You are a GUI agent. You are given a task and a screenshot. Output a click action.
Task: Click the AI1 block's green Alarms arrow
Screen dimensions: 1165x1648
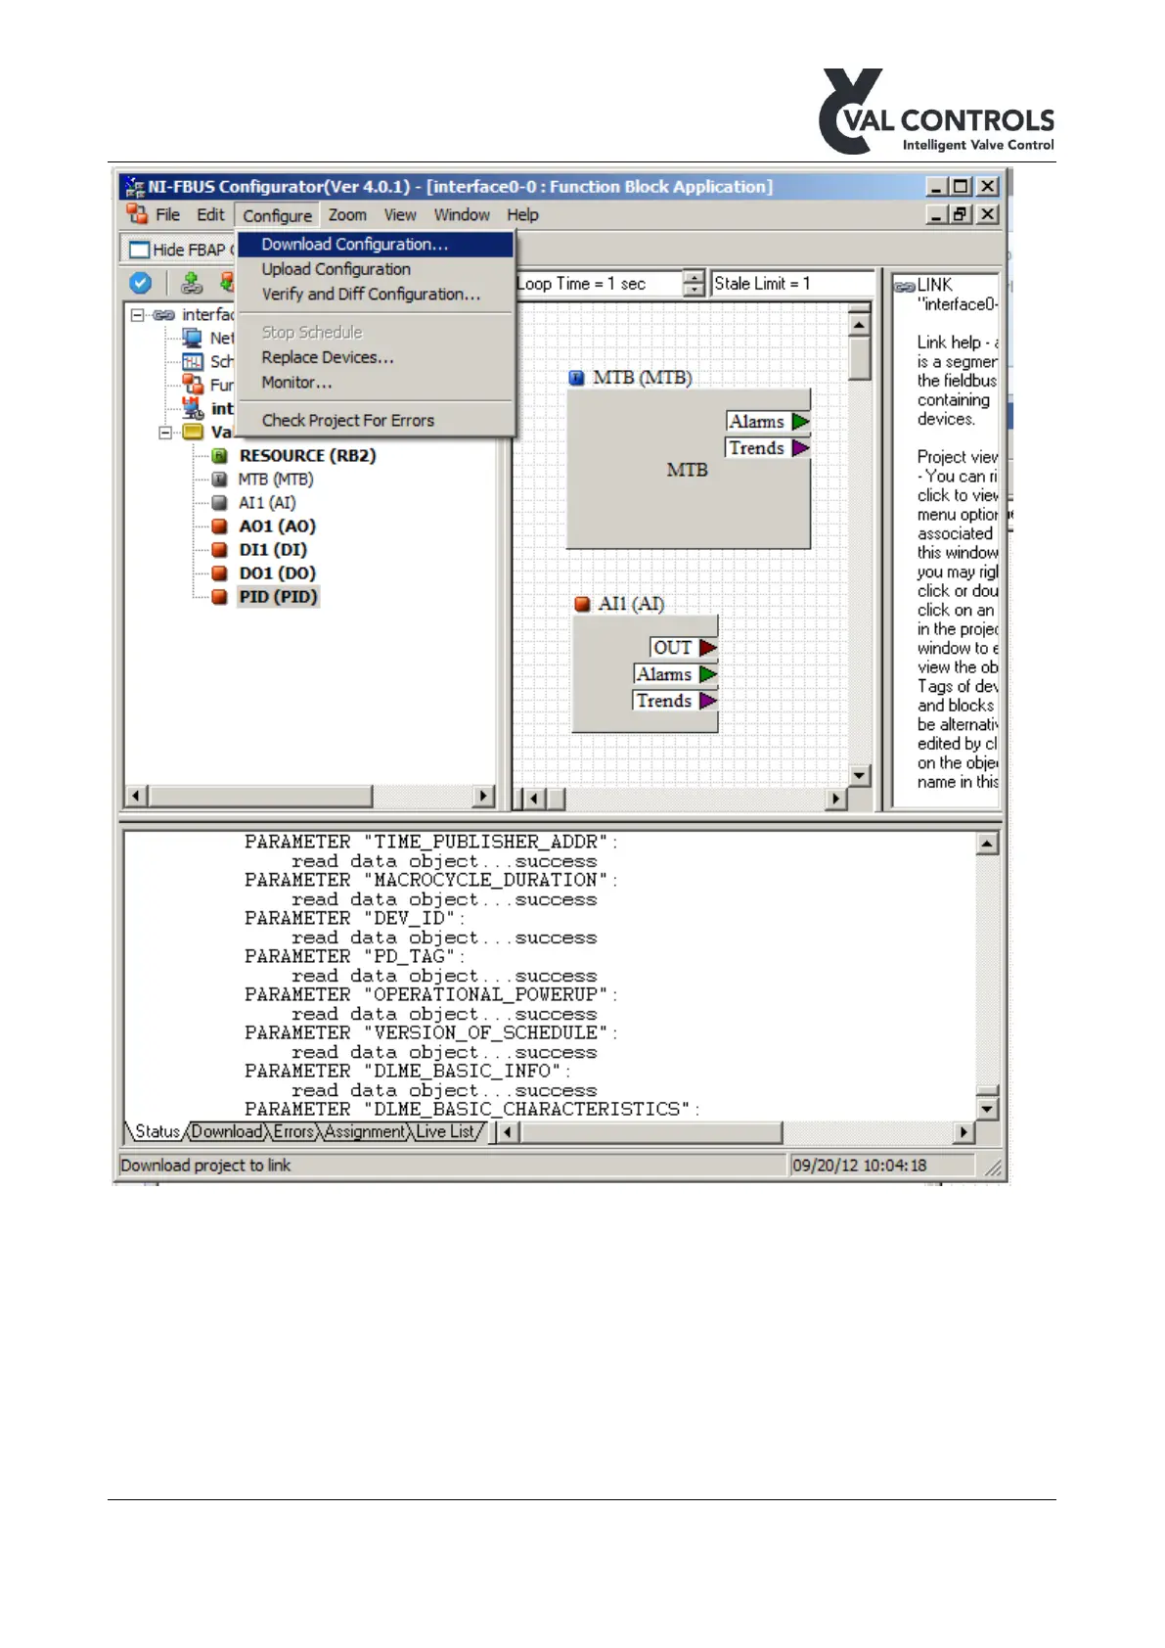click(x=708, y=674)
